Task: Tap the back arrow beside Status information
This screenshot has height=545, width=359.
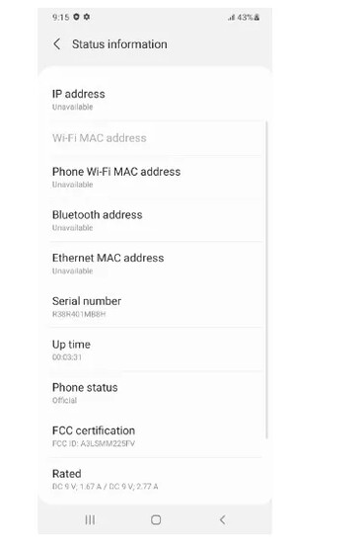Action: point(57,44)
